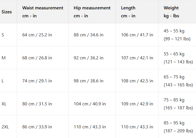The image size is (196, 138).
Task: Click the 106 cm / 41.7 in length cell
Action: point(137,35)
